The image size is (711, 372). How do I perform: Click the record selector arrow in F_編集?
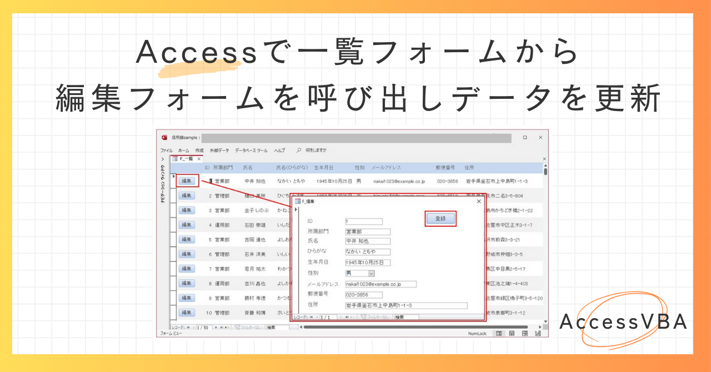(296, 210)
